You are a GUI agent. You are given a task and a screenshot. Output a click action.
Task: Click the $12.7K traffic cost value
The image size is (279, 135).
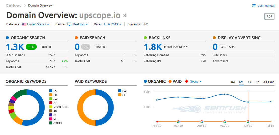51,67
